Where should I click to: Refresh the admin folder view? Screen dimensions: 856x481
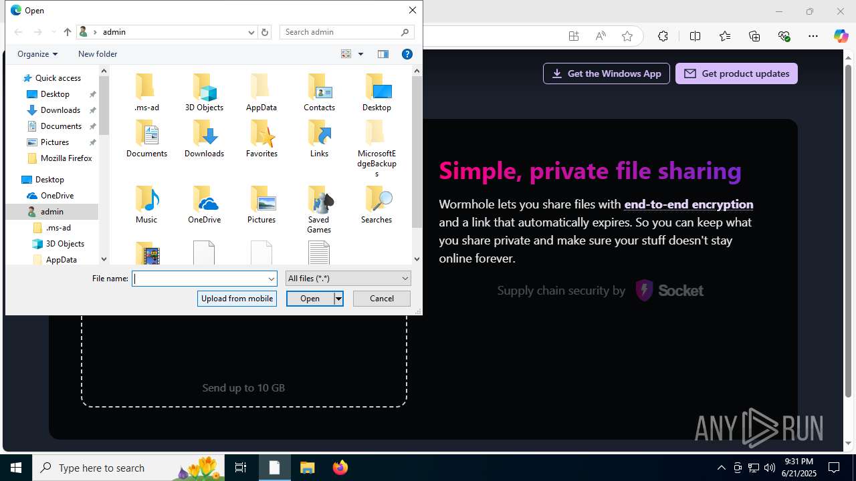265,32
